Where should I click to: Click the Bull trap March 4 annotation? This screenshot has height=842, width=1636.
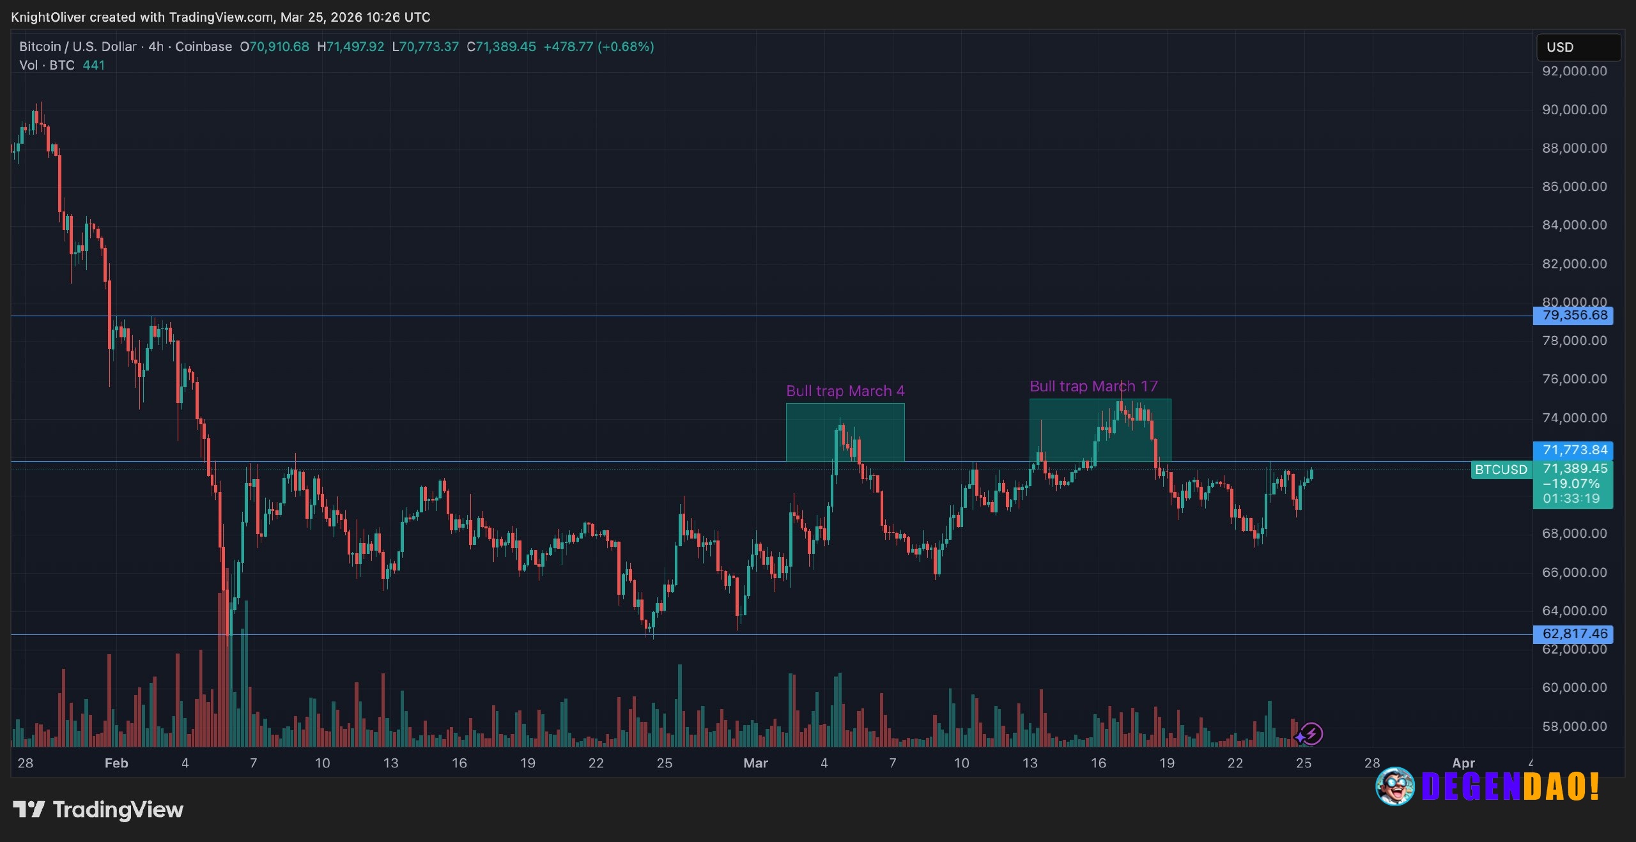[845, 390]
